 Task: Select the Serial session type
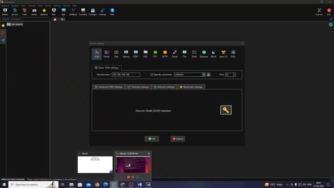click(175, 54)
